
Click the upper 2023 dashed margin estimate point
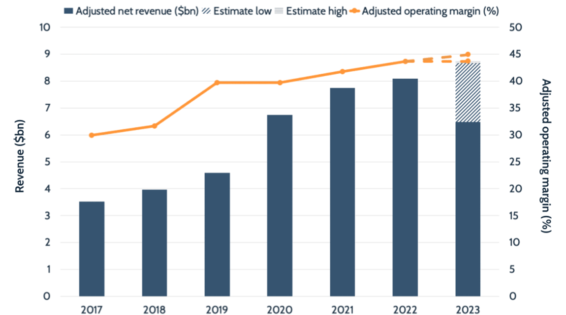click(468, 55)
